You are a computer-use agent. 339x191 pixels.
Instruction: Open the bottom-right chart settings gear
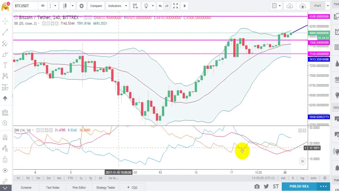[325, 178]
